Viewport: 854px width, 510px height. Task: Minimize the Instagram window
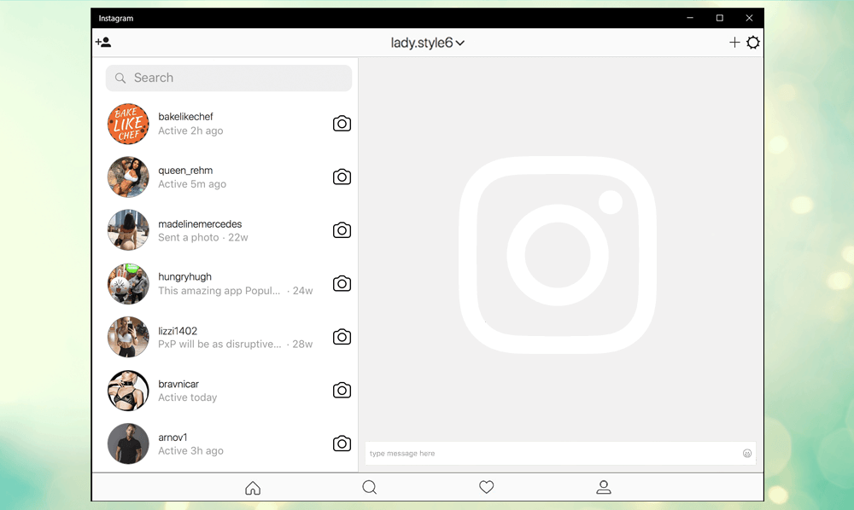pos(689,17)
